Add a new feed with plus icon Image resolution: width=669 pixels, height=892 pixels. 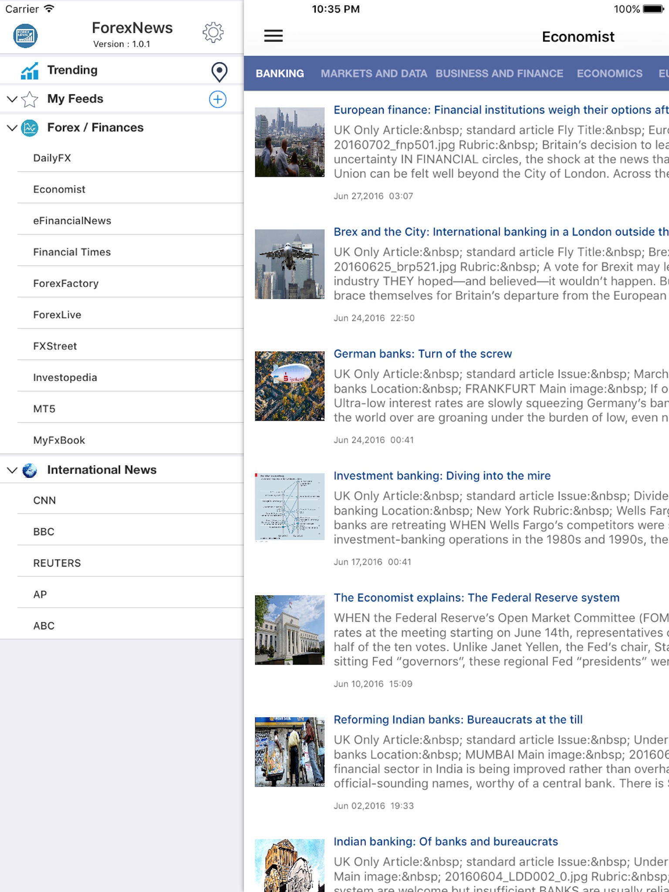217,99
